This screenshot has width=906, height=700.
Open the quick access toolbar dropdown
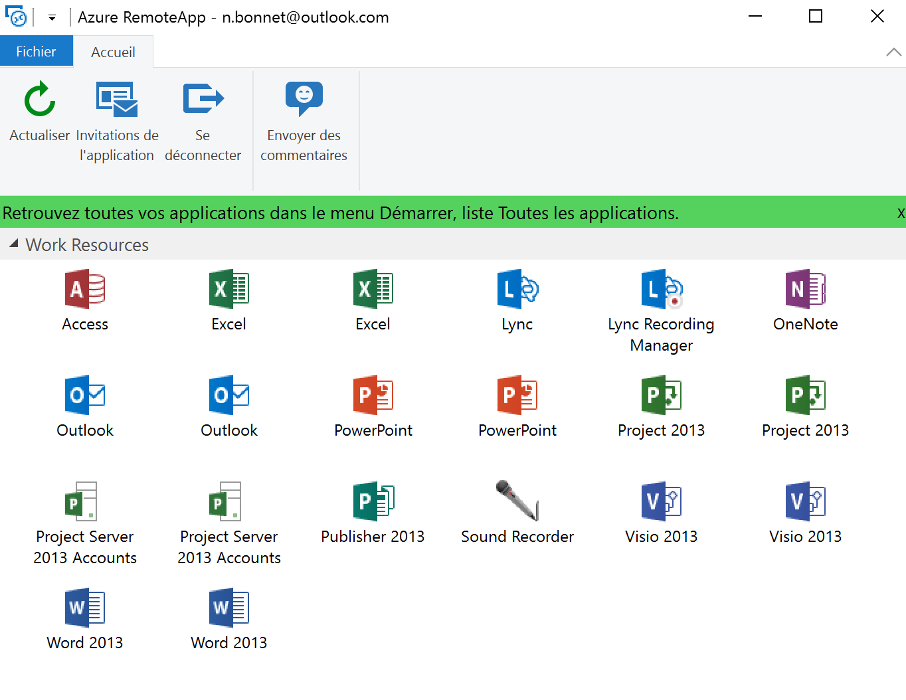click(52, 18)
